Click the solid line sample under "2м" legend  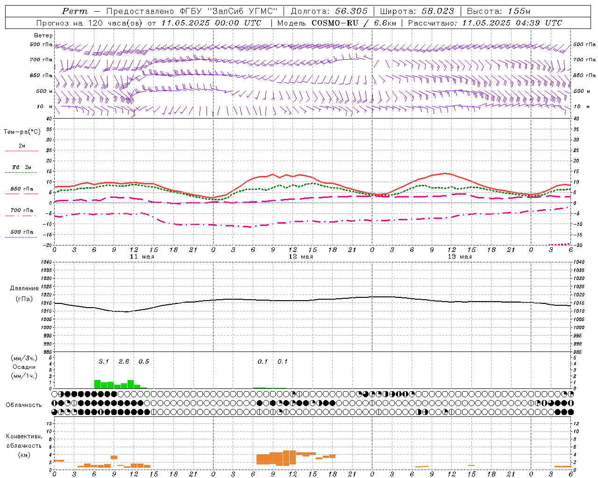tap(21, 151)
